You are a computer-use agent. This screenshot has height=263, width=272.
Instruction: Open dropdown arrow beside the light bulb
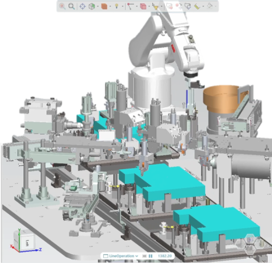[122, 7]
